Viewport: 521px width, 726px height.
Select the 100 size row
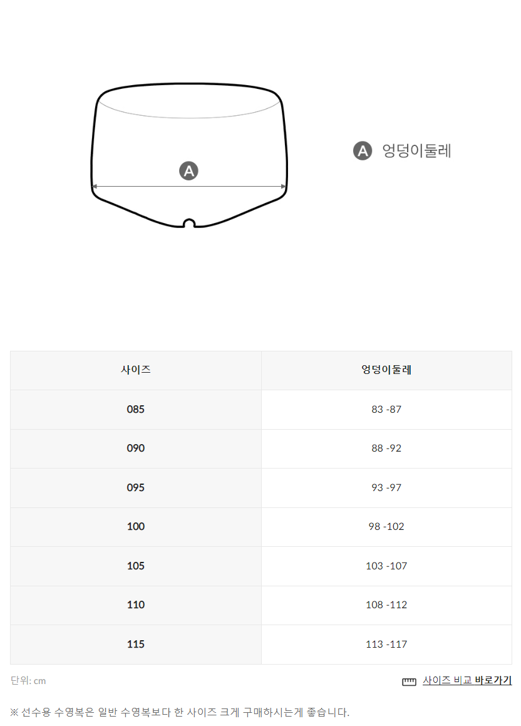click(261, 526)
